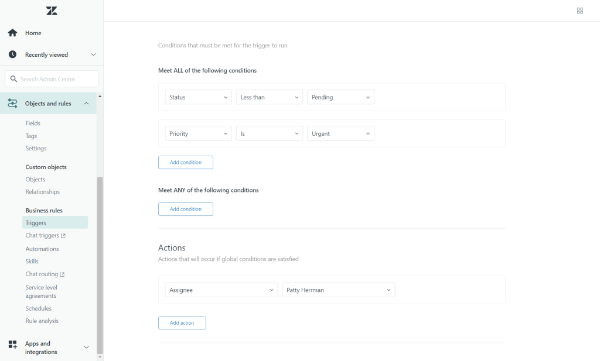Click the search magnifier icon
Screen dimensions: 600x361
coord(15,78)
